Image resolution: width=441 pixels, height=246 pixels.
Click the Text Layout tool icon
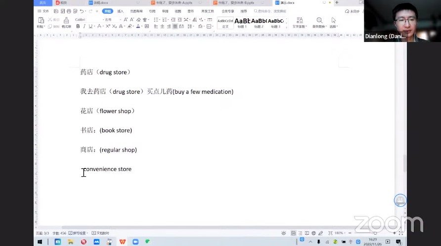[x=300, y=20]
